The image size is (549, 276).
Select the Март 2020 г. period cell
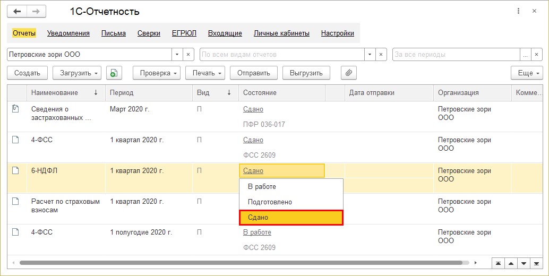(x=149, y=116)
